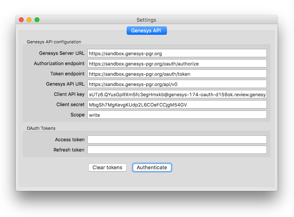294x217 pixels.
Task: Click the Client API key label
Action: click(69, 94)
